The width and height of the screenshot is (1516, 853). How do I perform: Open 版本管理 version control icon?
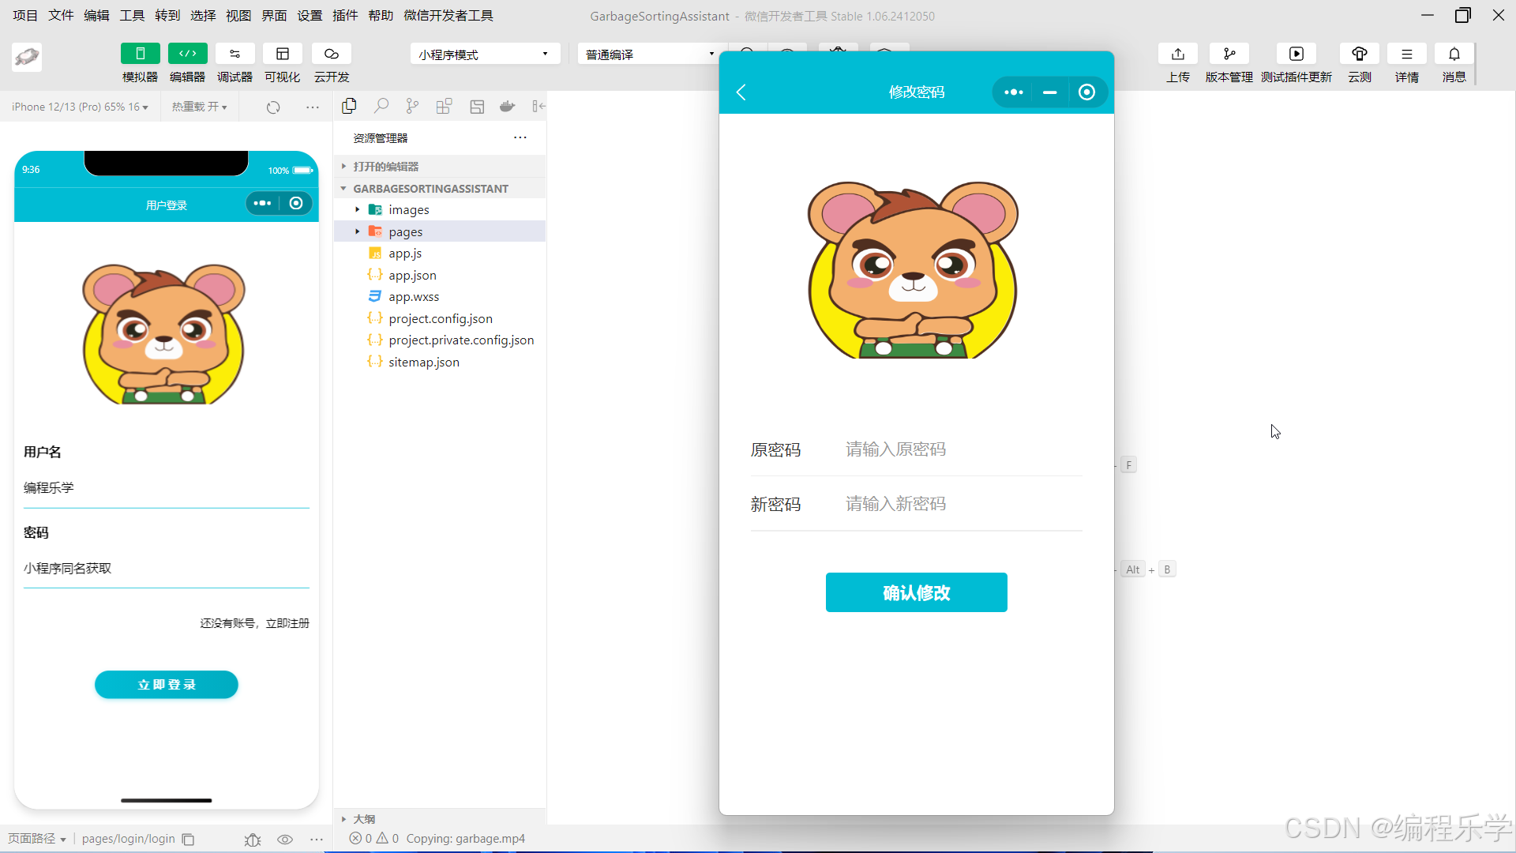click(x=1229, y=54)
